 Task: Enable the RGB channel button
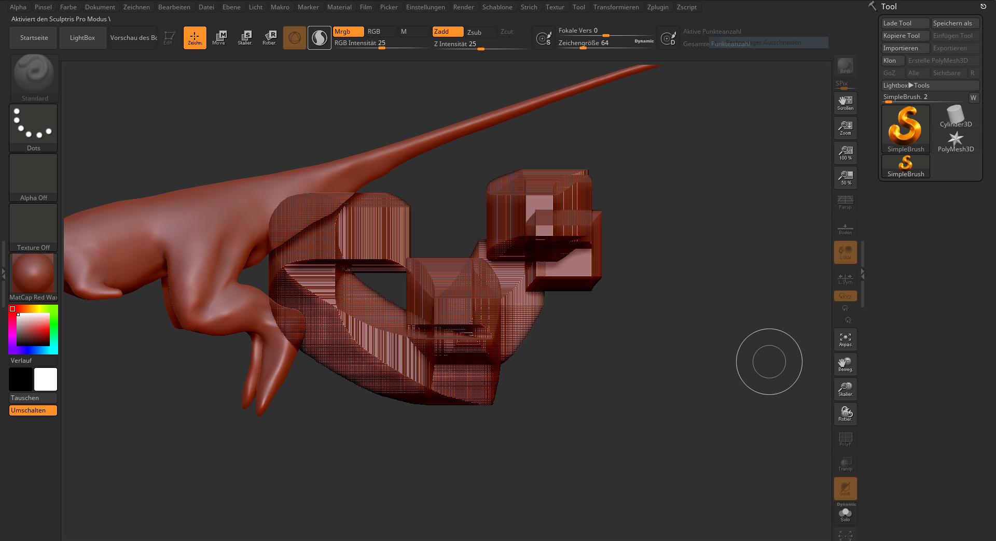(x=381, y=32)
